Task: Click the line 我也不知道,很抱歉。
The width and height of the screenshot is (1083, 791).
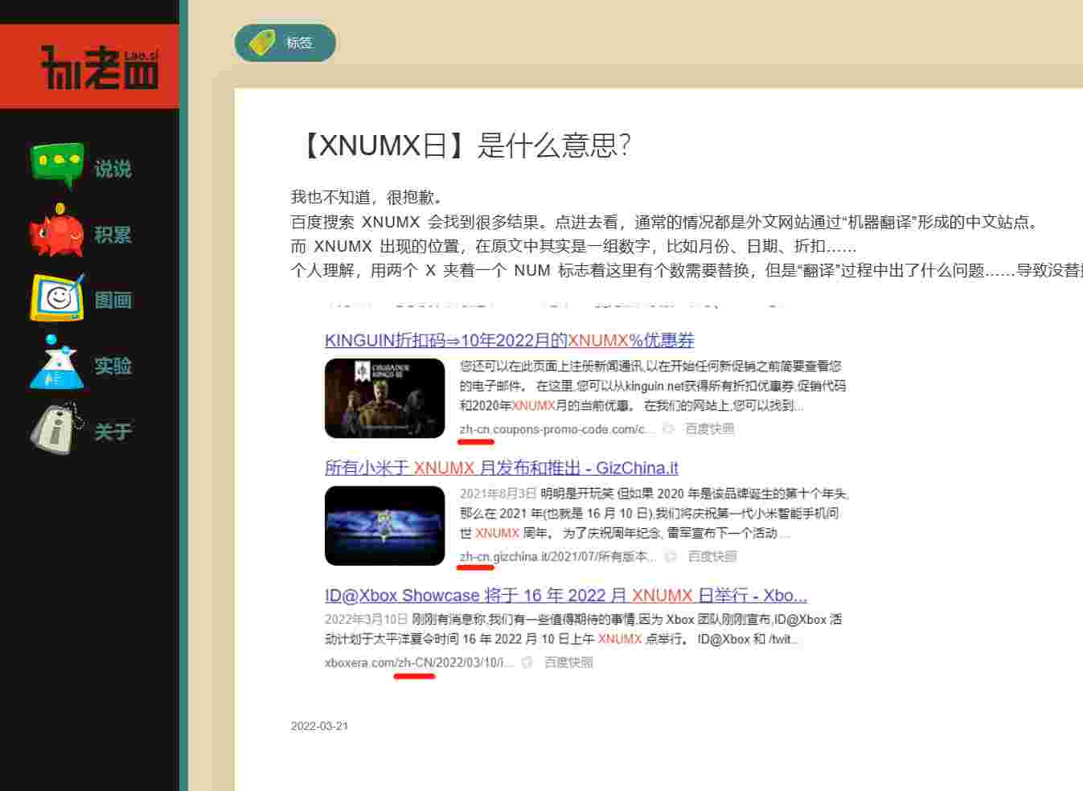Action: click(x=367, y=197)
